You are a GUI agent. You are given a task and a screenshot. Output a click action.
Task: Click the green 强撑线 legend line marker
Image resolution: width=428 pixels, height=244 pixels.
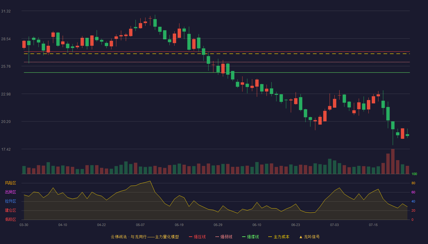coord(244,237)
